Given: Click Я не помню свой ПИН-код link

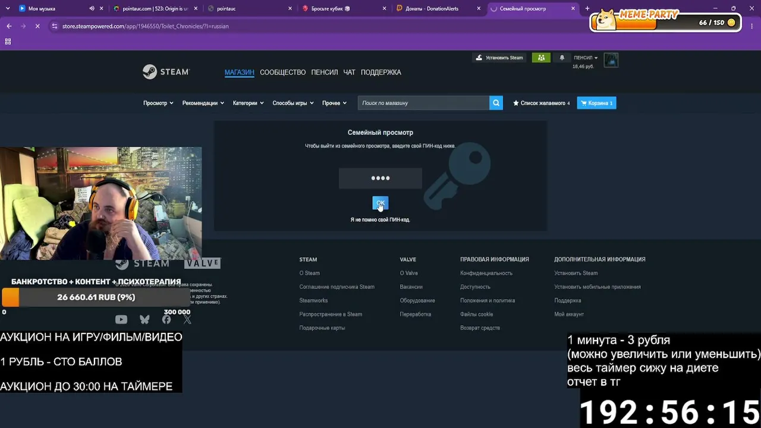Looking at the screenshot, I should pos(380,220).
